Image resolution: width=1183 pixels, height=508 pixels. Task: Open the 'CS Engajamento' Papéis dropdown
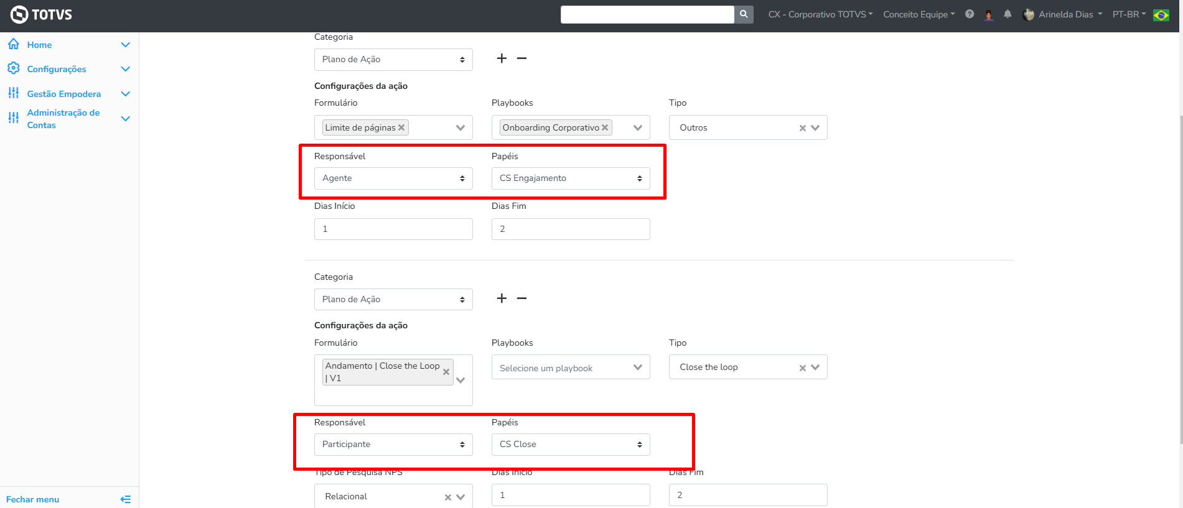(x=571, y=178)
